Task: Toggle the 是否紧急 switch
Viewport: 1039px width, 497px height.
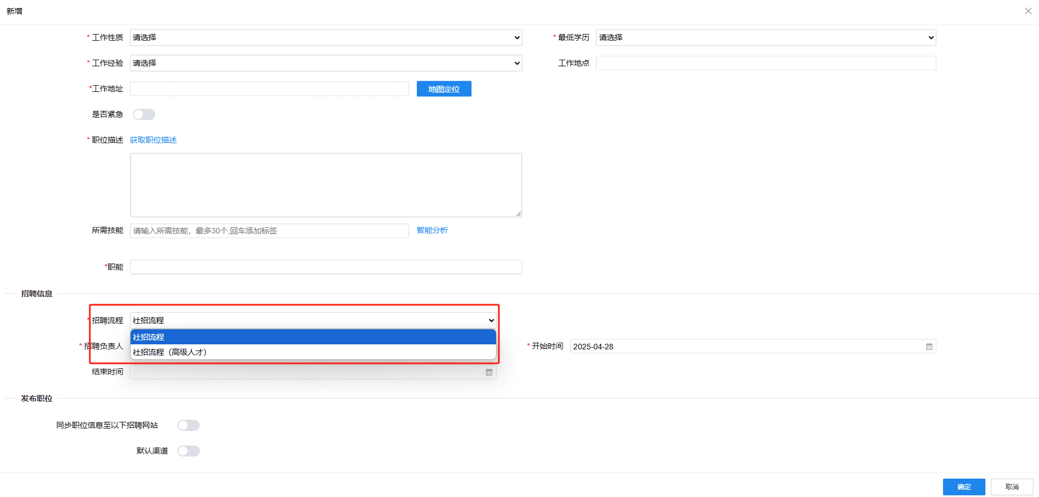Action: pyautogui.click(x=144, y=114)
